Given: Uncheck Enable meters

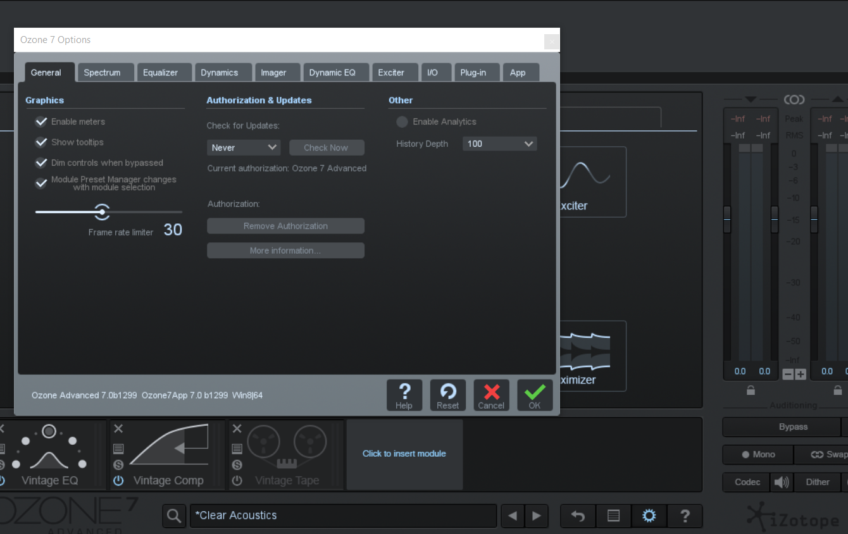Looking at the screenshot, I should coord(41,121).
